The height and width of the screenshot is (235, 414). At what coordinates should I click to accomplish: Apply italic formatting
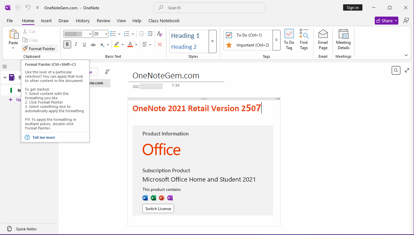click(x=76, y=44)
